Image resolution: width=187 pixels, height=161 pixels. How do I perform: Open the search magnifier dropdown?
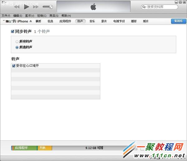pyautogui.click(x=144, y=7)
